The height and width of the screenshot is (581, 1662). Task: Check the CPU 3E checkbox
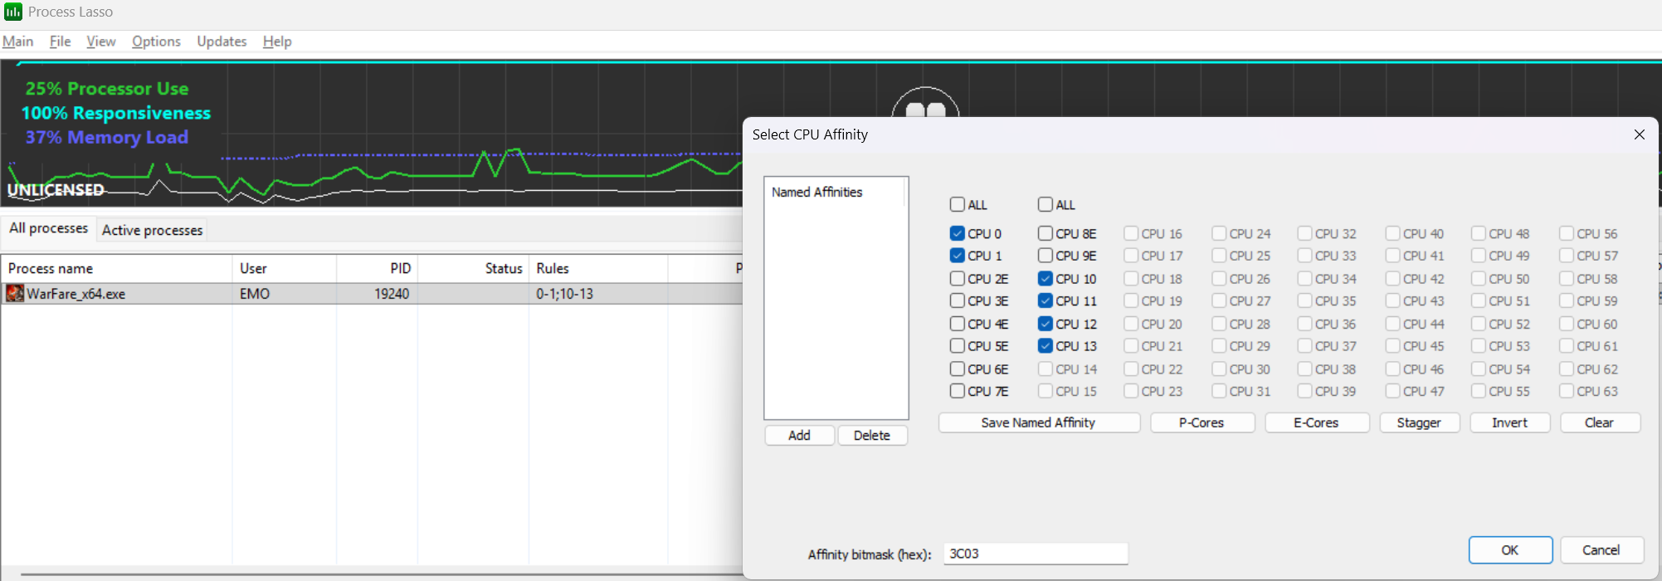[958, 300]
